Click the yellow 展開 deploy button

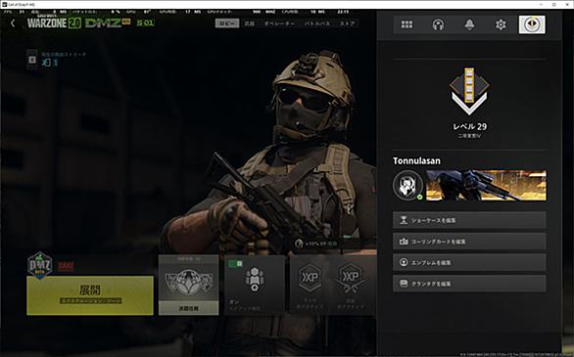click(x=90, y=295)
